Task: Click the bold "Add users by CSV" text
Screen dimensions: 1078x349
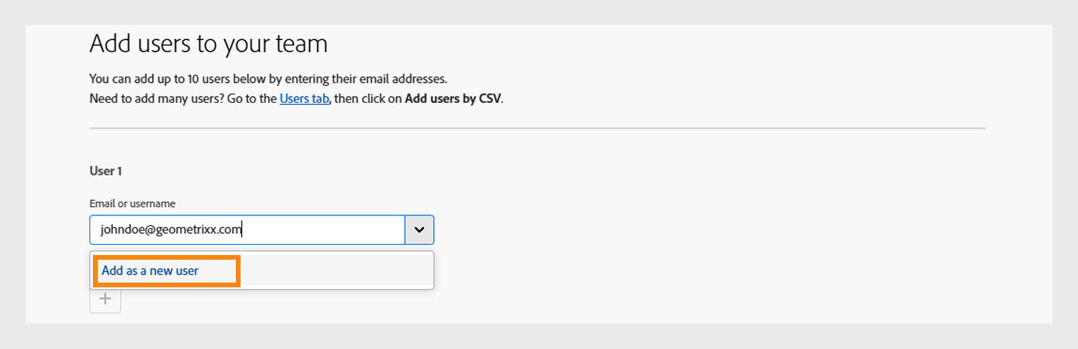Action: [453, 98]
